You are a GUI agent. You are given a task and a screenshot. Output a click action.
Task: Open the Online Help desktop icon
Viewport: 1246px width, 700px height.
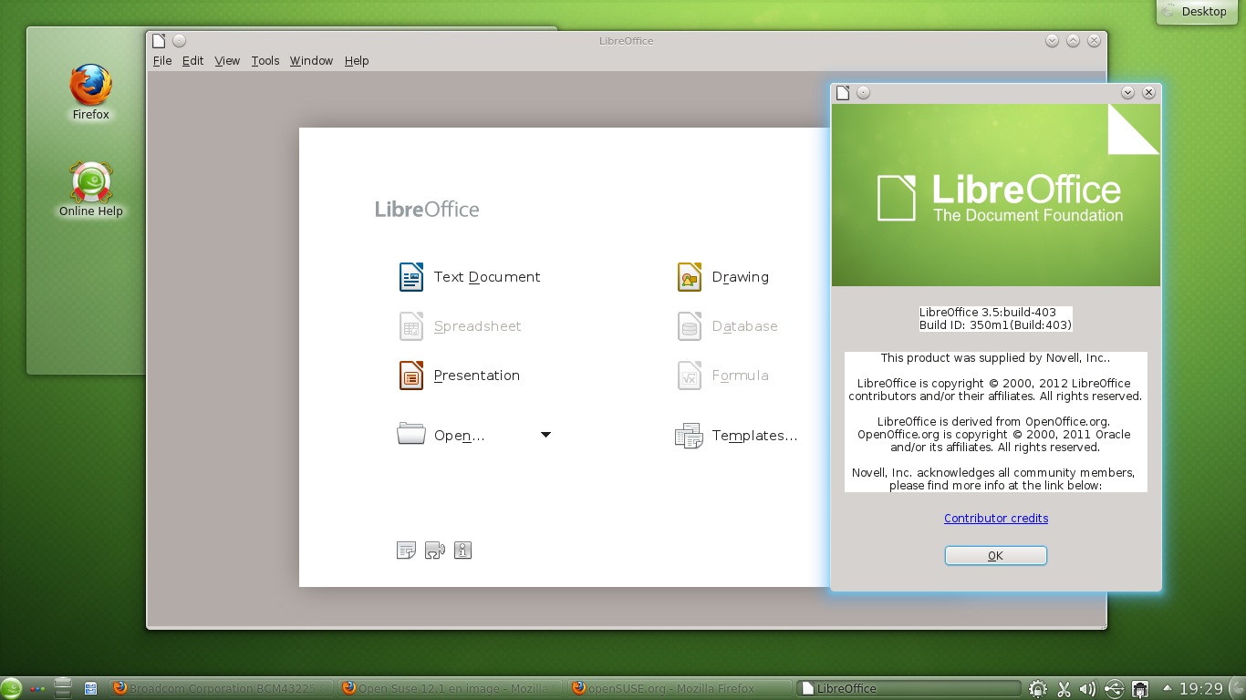(91, 190)
